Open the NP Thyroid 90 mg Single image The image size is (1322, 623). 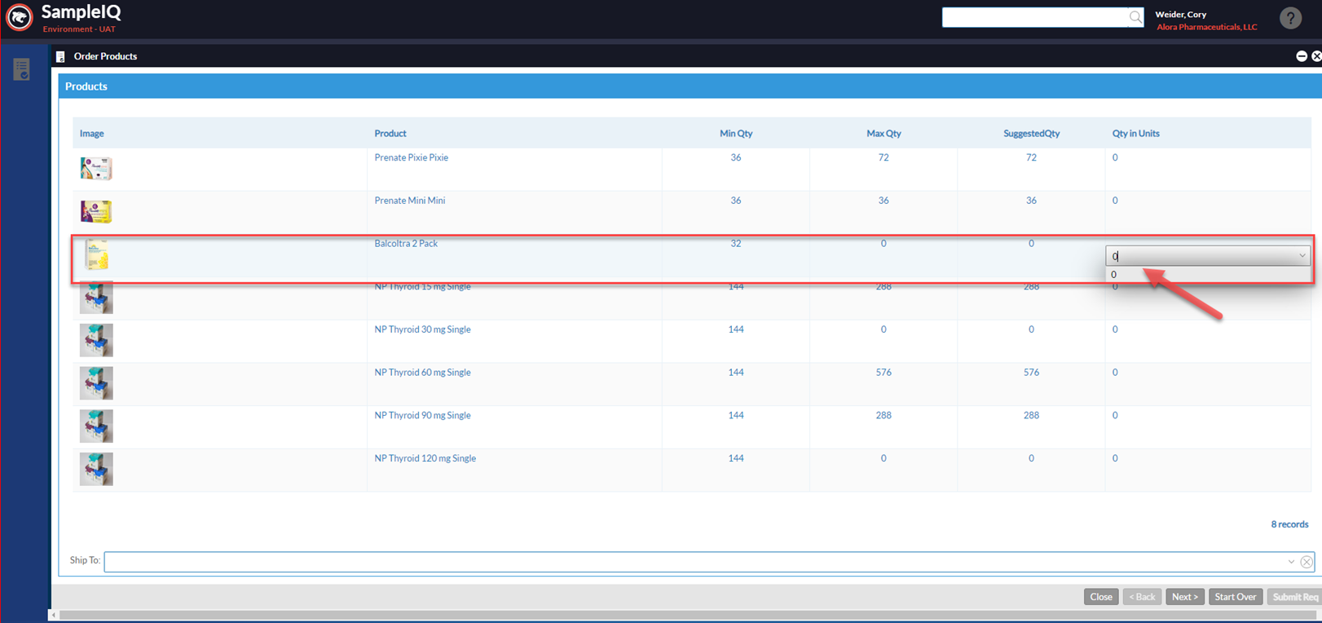96,426
